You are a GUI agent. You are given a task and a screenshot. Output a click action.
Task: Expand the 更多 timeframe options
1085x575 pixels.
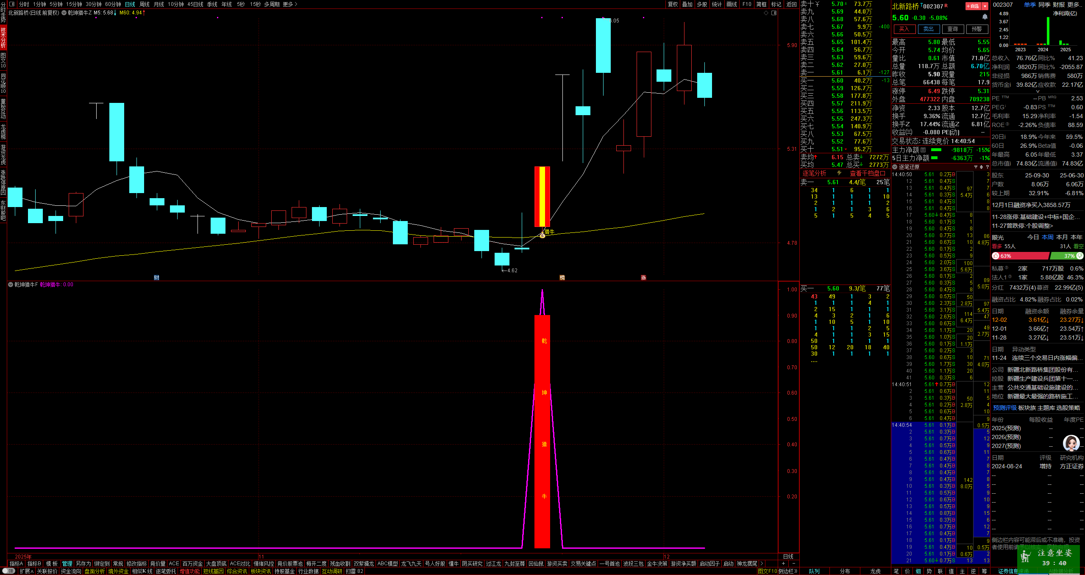pos(290,4)
